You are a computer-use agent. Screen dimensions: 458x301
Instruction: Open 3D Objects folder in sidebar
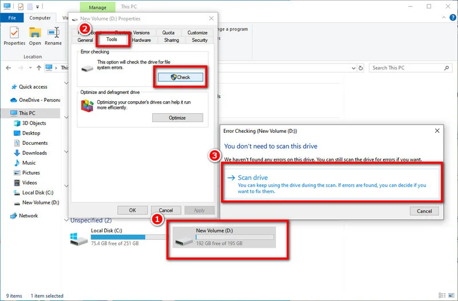[34, 123]
